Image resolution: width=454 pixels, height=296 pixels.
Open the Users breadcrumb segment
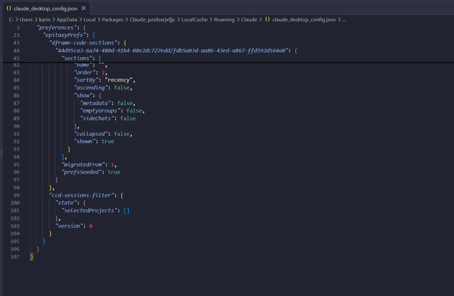[26, 19]
